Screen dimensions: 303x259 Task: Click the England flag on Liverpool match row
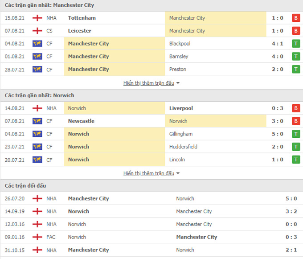(37, 108)
